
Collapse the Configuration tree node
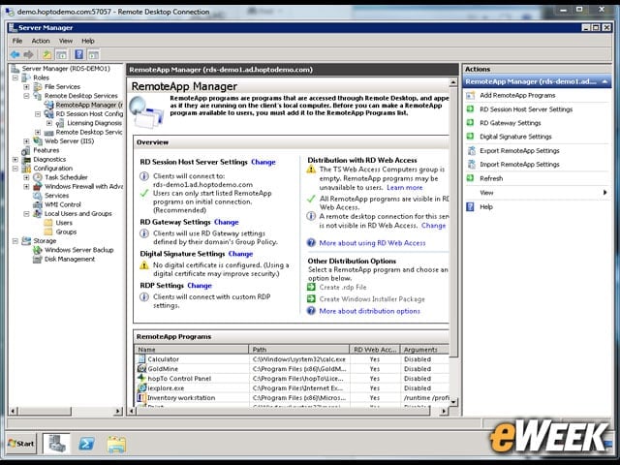(15, 169)
